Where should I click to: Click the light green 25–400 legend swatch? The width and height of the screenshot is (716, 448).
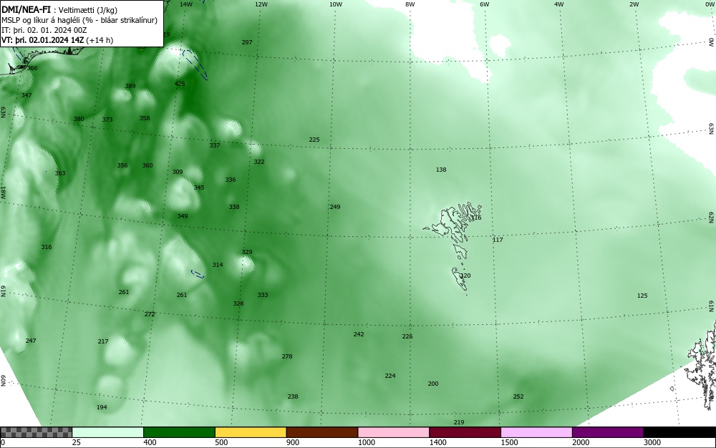coord(108,432)
